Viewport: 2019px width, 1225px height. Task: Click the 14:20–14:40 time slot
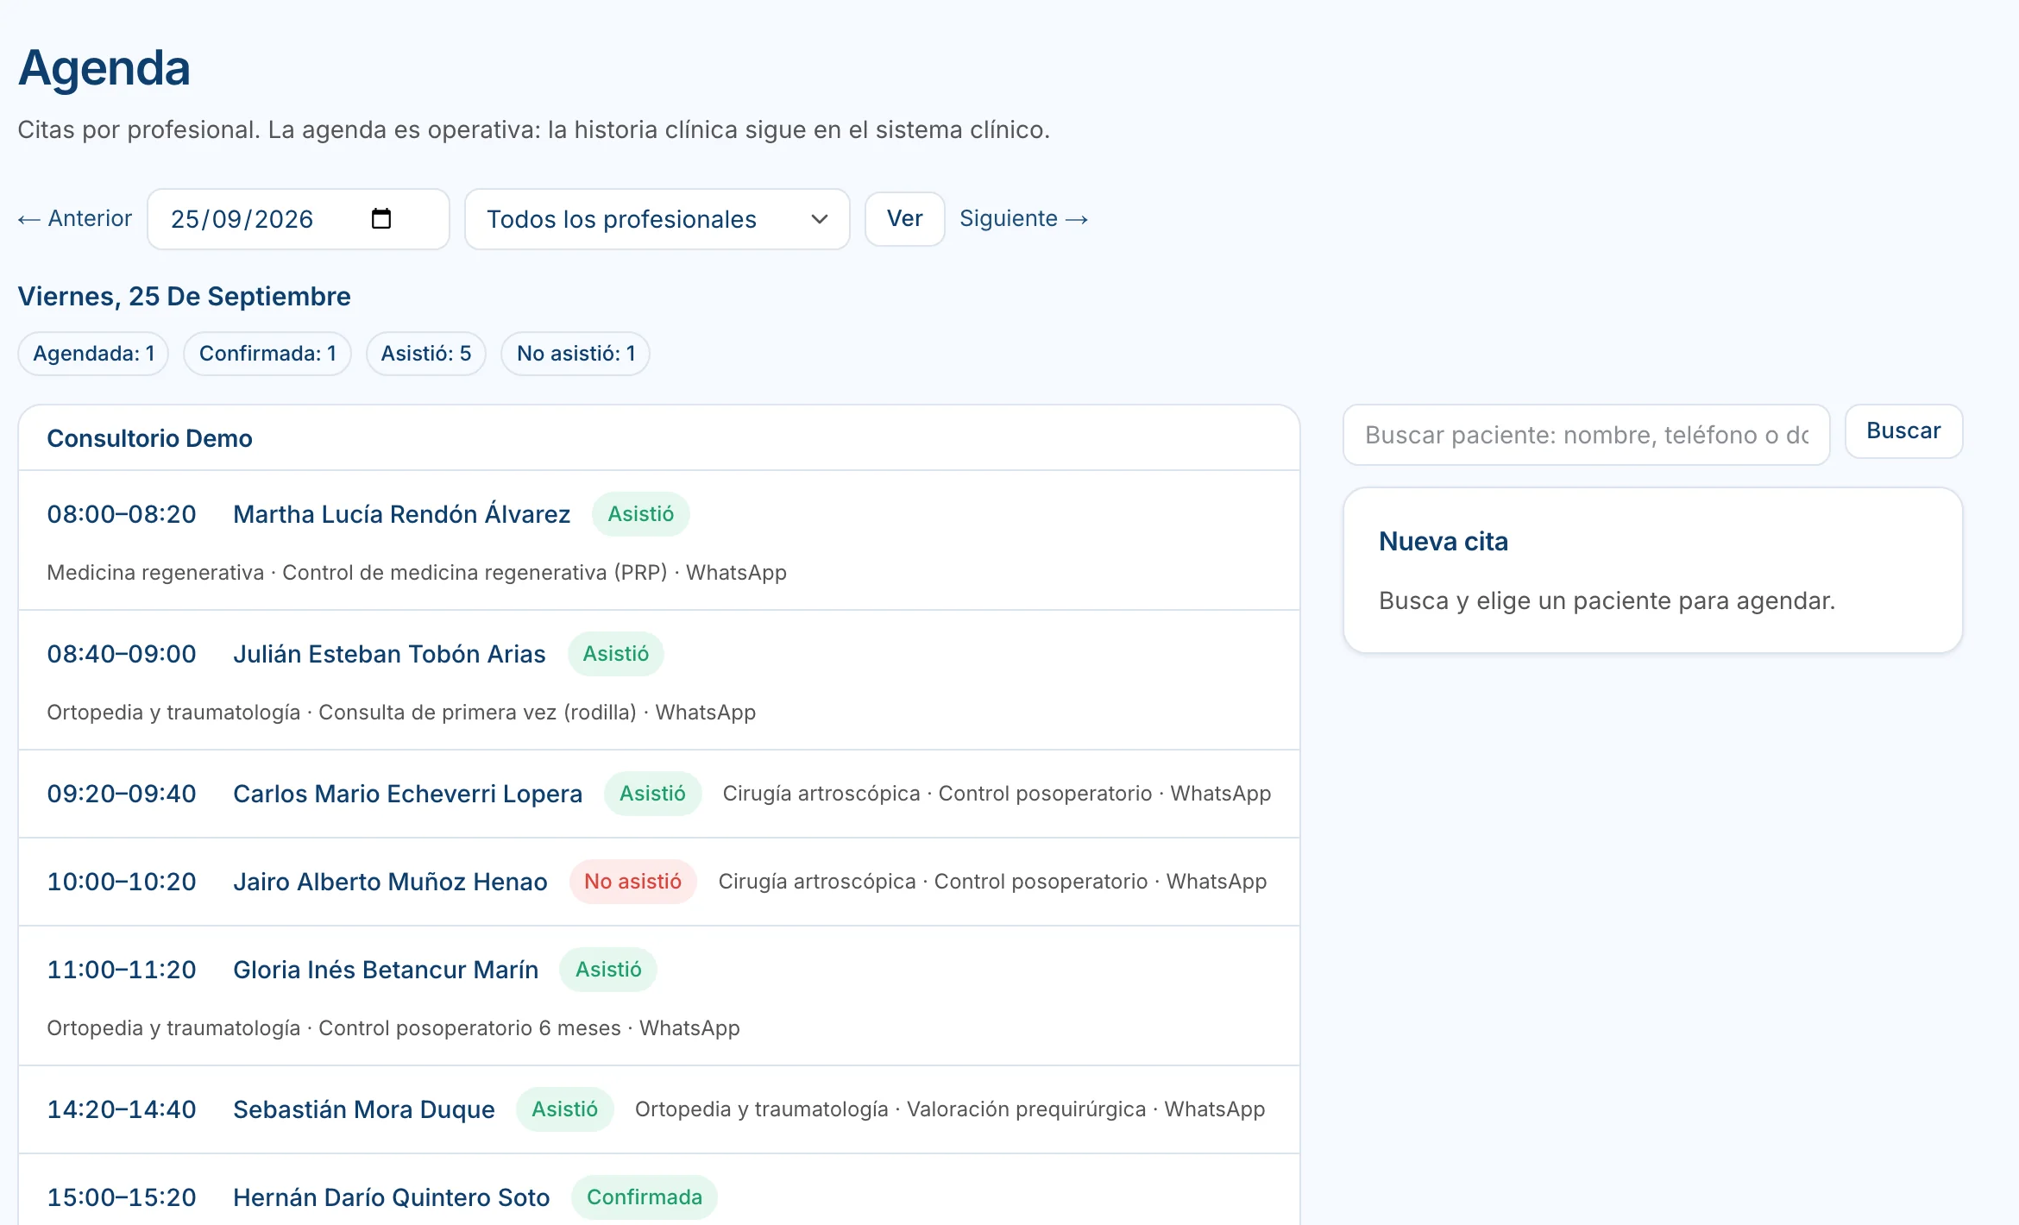pyautogui.click(x=122, y=1109)
